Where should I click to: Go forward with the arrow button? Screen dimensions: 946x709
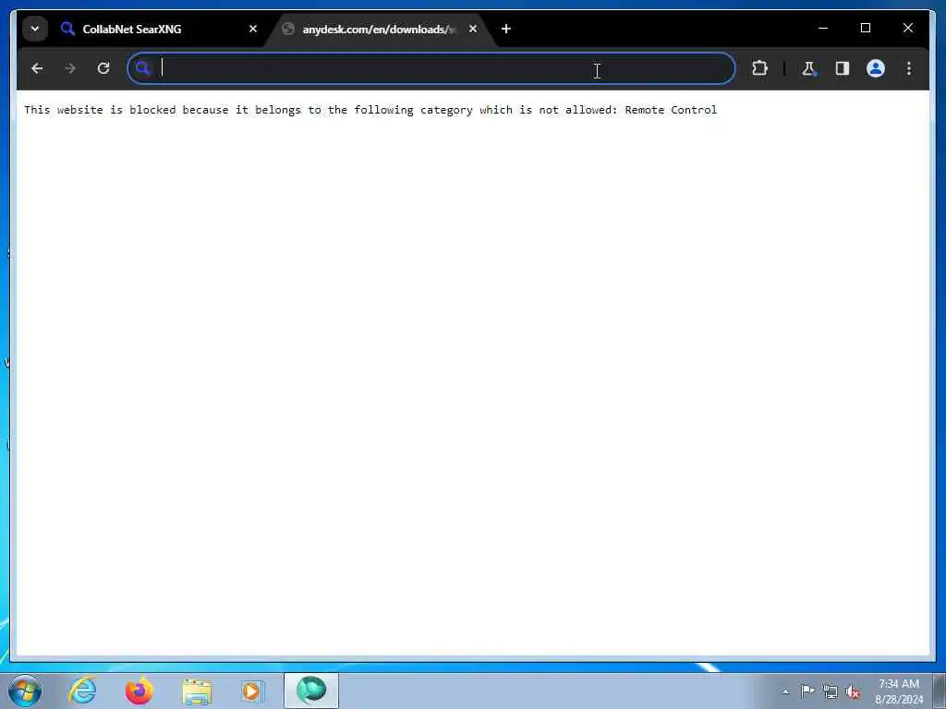click(x=70, y=68)
